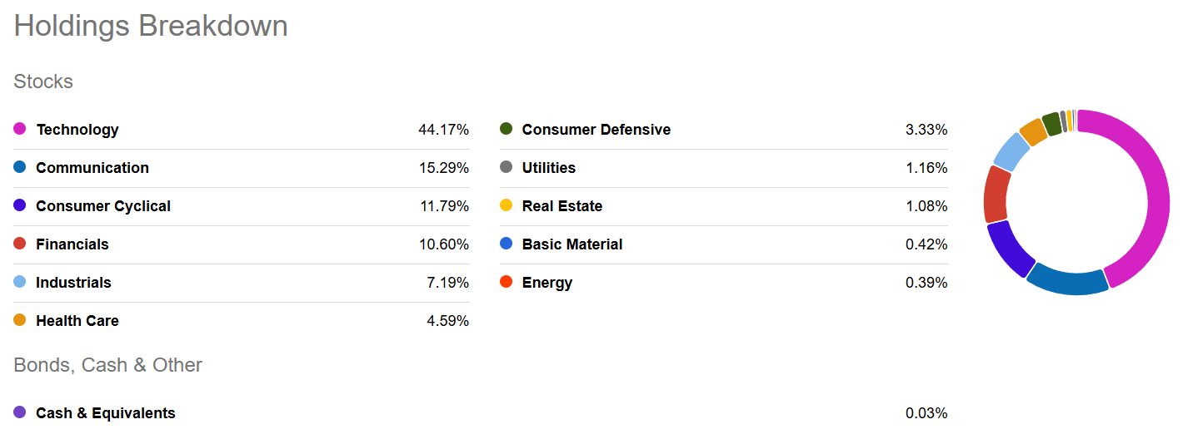The height and width of the screenshot is (444, 1188).
Task: Click the Bonds, Cash & Other heading
Action: tap(108, 365)
